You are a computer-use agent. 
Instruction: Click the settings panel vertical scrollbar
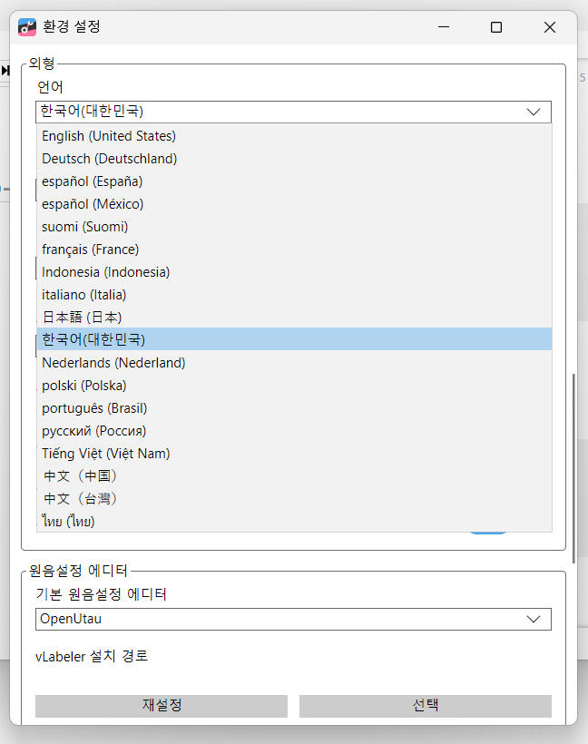point(573,454)
